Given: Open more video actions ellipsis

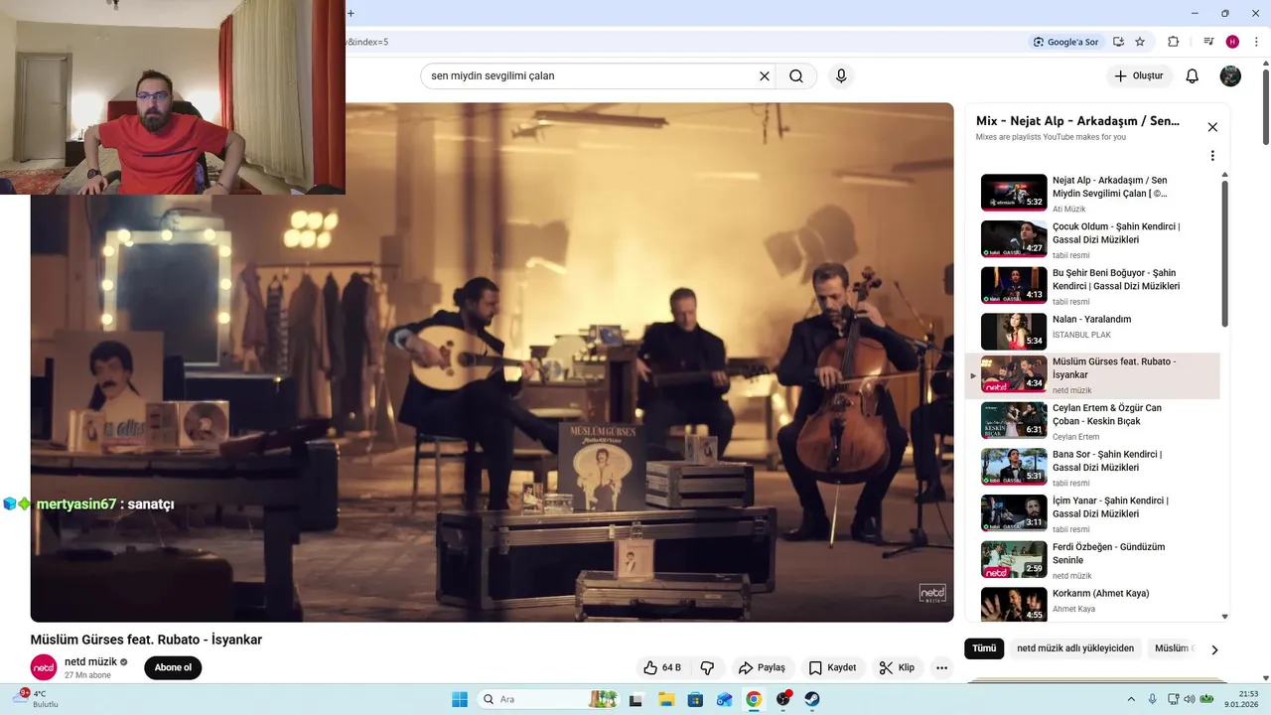Looking at the screenshot, I should click(x=941, y=667).
